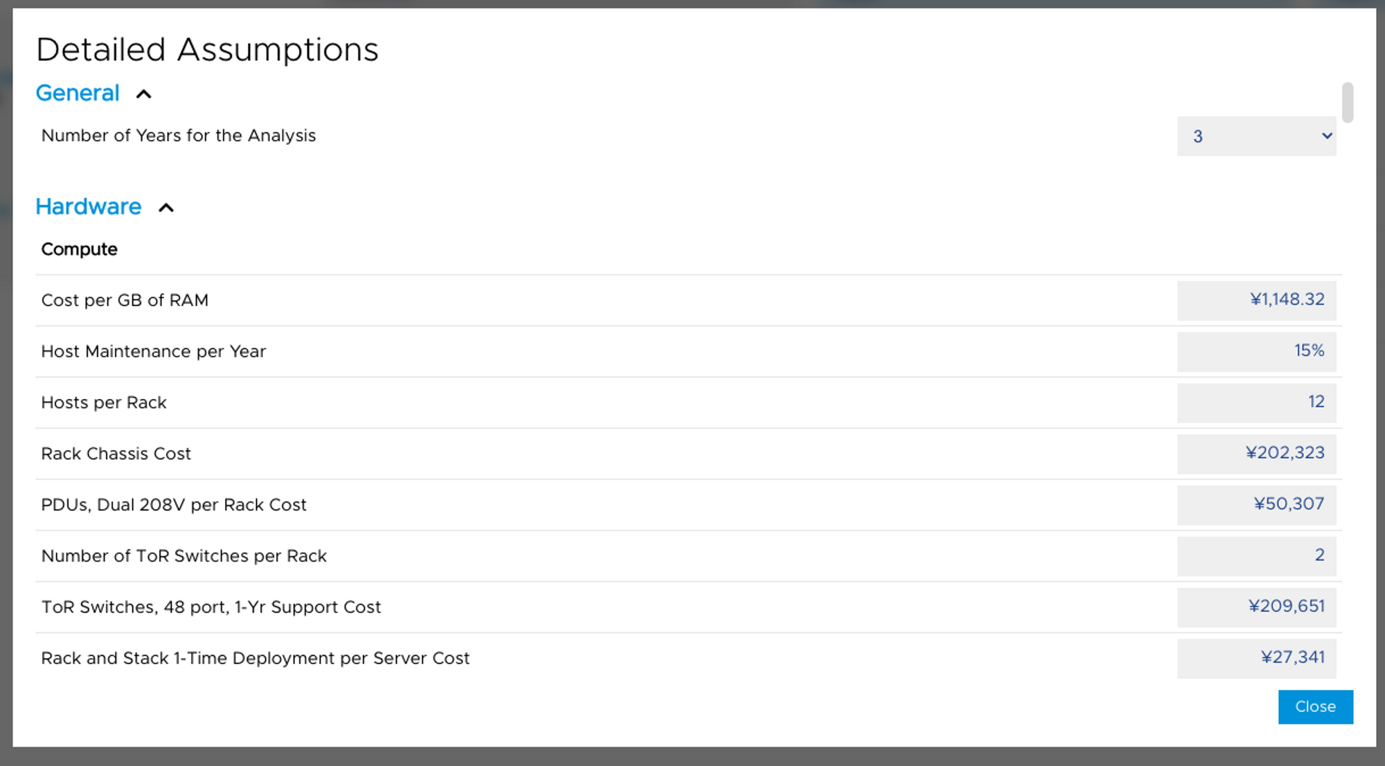The image size is (1385, 766).
Task: Click the Compute subsection label
Action: 79,249
